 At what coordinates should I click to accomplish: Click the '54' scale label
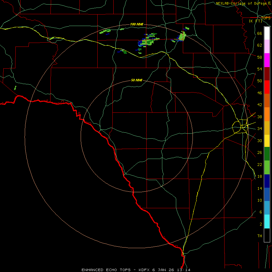(x=260, y=69)
